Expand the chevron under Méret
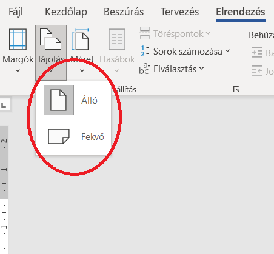 [x=82, y=71]
